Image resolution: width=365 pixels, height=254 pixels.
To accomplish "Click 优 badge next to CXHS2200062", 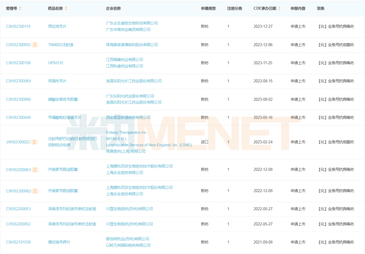I will tap(35, 191).
